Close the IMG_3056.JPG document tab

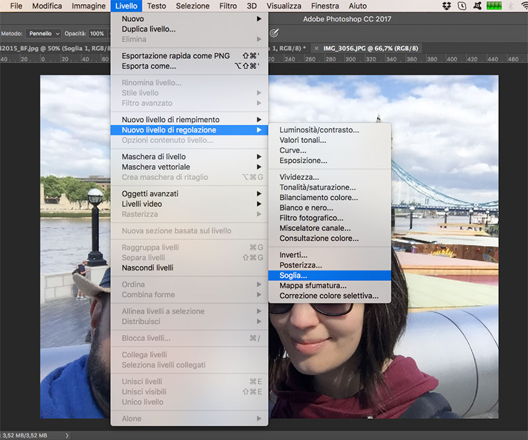coord(316,48)
